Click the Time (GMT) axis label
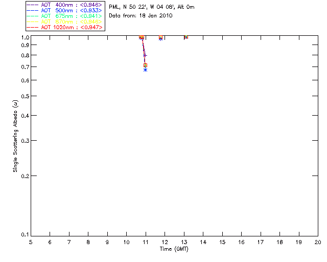Viewport: 327px width, 262px height. [x=174, y=249]
